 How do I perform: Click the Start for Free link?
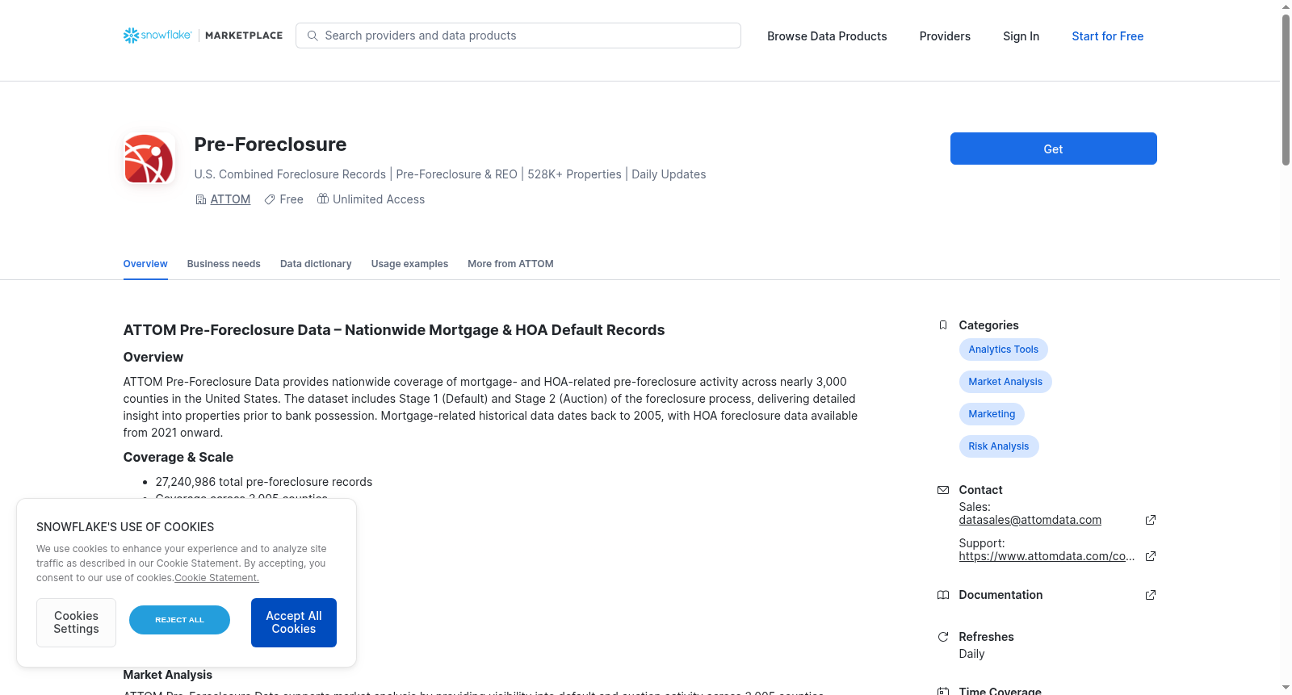coord(1108,36)
